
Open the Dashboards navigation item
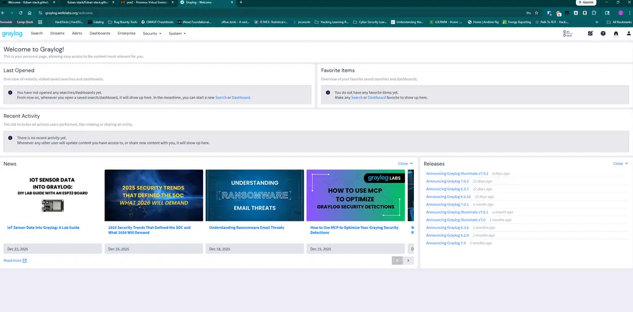[x=100, y=34]
